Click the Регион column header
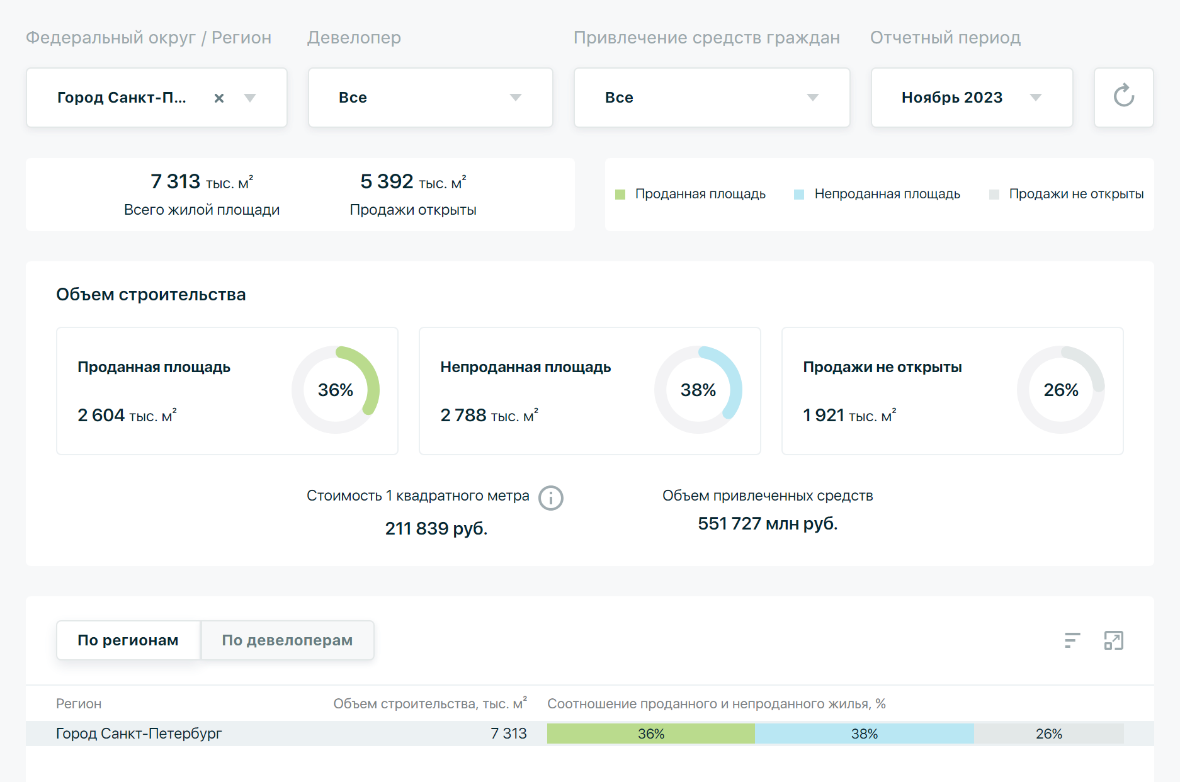Image resolution: width=1180 pixels, height=782 pixels. tap(79, 704)
